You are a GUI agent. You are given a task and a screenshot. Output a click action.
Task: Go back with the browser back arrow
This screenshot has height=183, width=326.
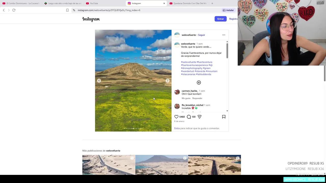tap(4, 10)
